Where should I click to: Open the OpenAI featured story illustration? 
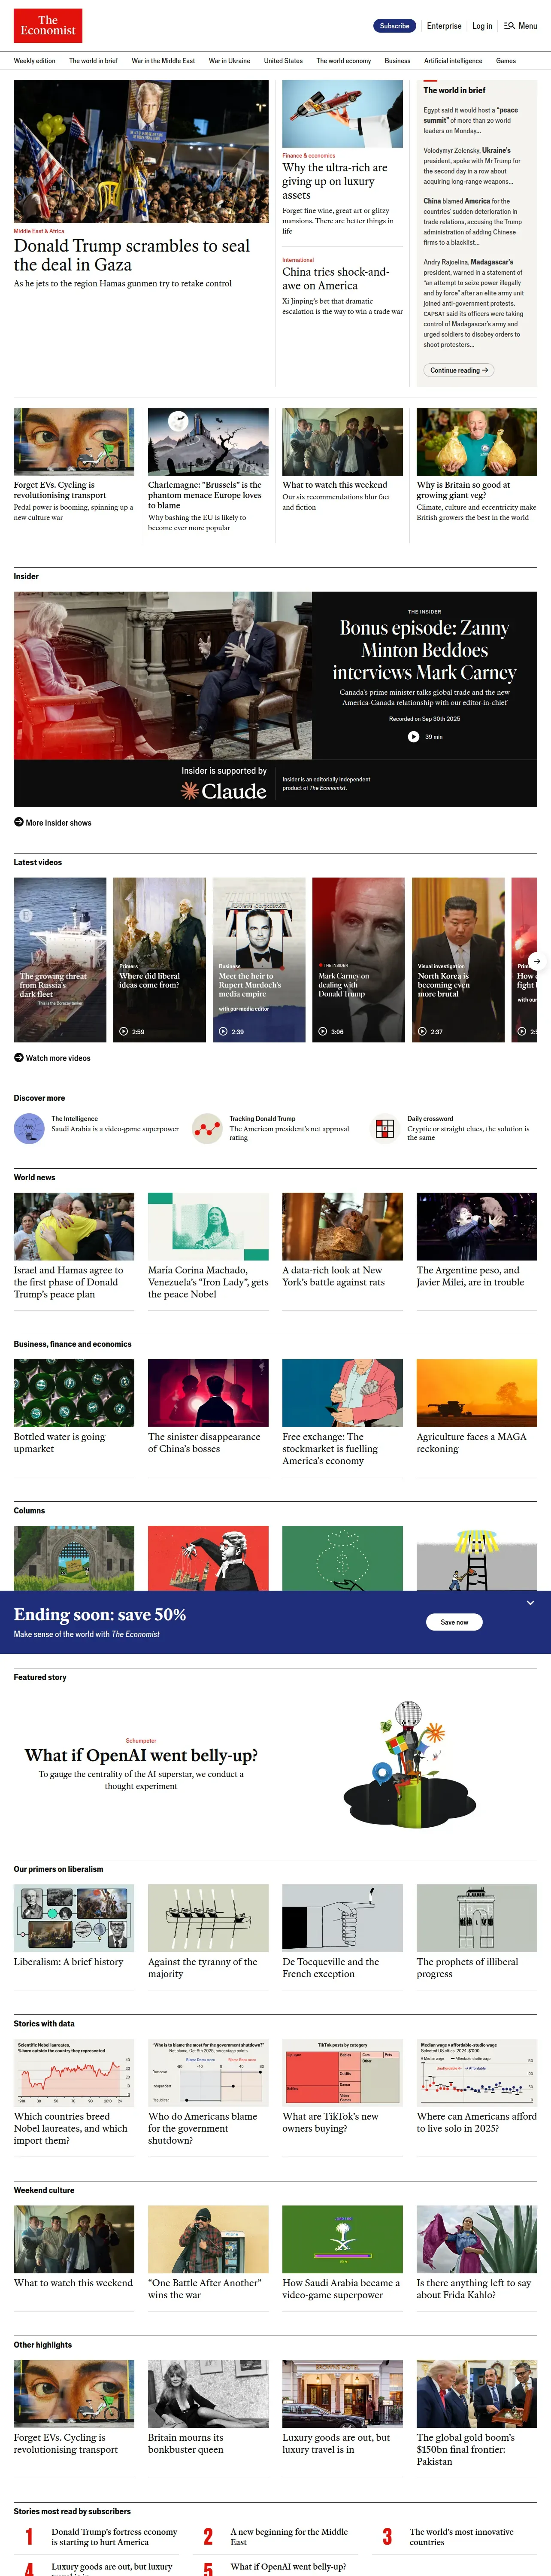tap(410, 1765)
